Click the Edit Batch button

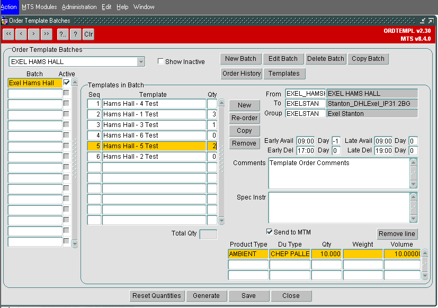click(283, 59)
